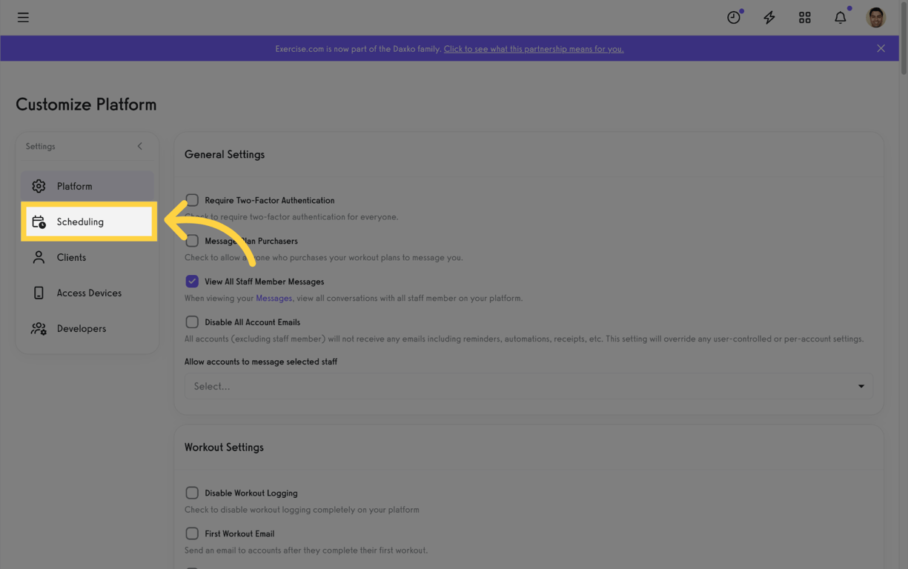The height and width of the screenshot is (569, 908).
Task: Click the Access Devices phone icon
Action: [x=39, y=293]
